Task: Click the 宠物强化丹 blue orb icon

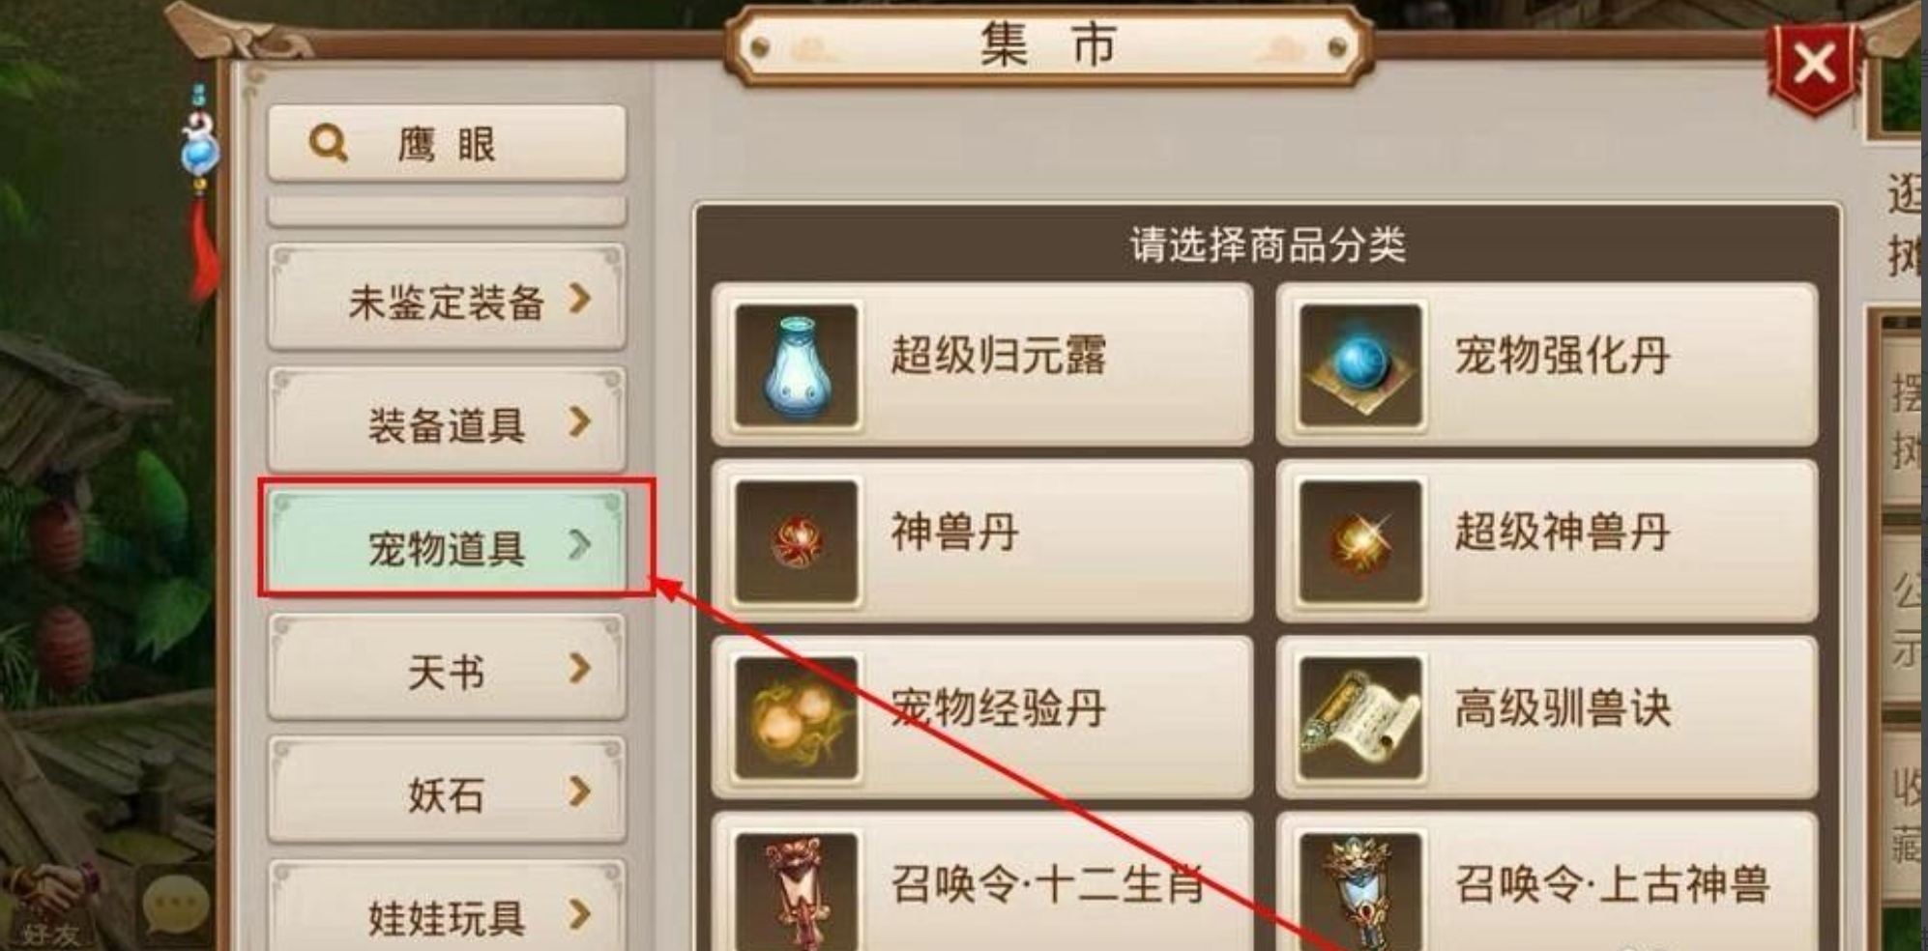Action: 1360,365
